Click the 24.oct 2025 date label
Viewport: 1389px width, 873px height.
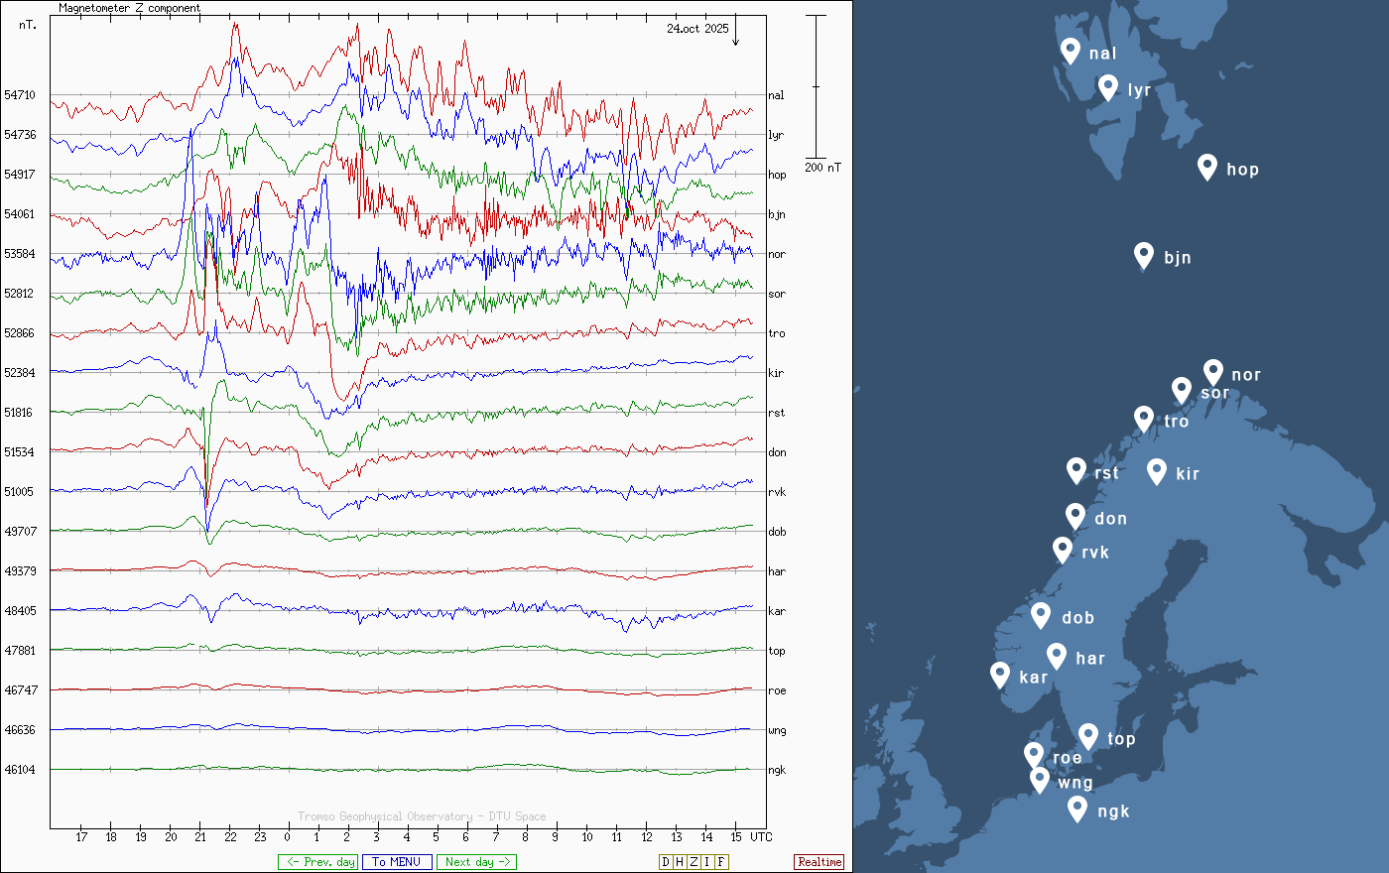click(697, 29)
